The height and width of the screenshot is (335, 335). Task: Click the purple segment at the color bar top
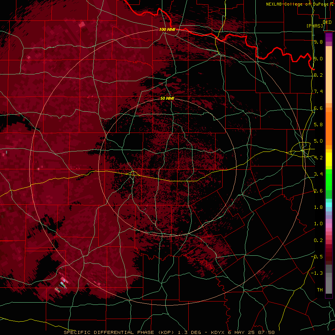(329, 37)
